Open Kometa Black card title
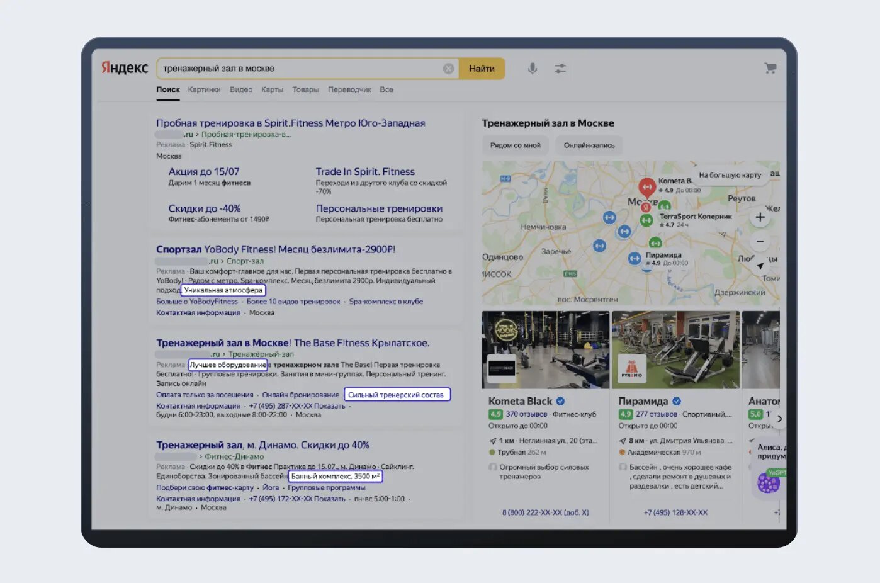880x583 pixels. point(520,401)
